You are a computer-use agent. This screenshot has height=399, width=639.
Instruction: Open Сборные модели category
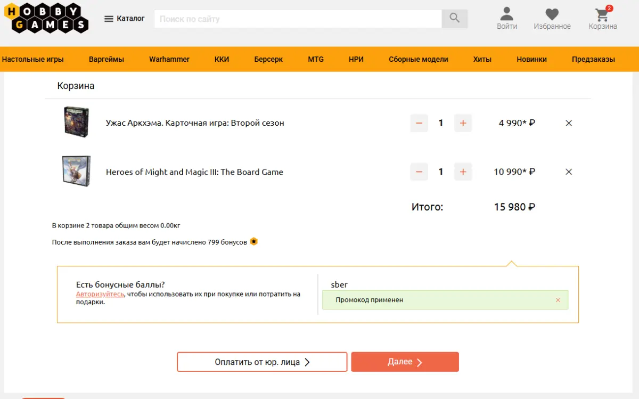419,59
